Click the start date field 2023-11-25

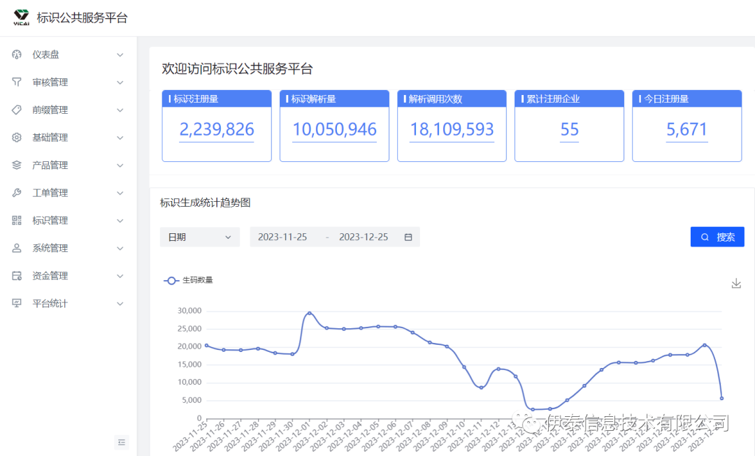point(282,237)
